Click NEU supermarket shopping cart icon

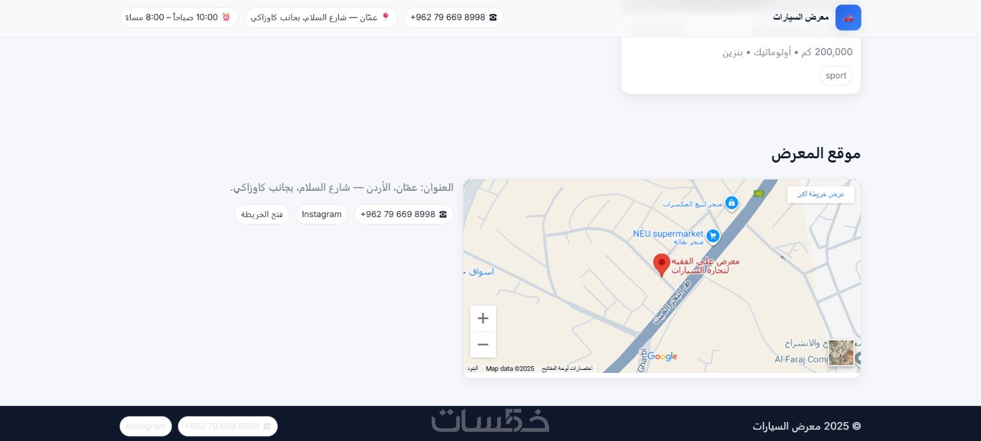coord(712,236)
